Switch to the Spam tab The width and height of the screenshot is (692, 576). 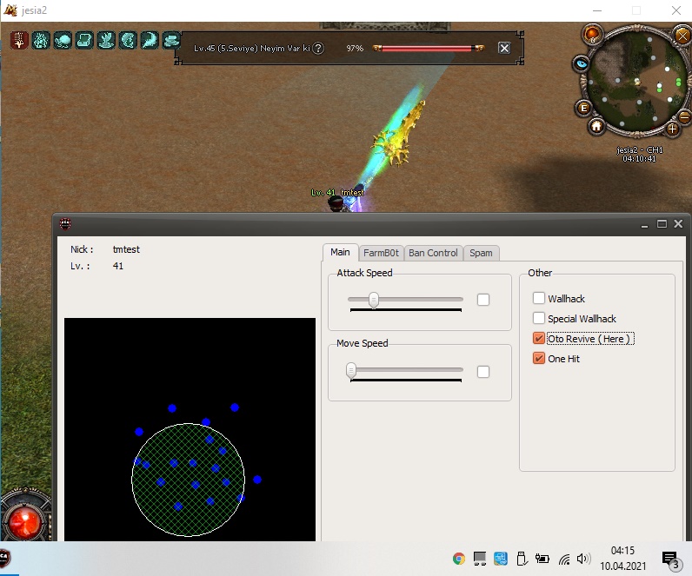(481, 253)
